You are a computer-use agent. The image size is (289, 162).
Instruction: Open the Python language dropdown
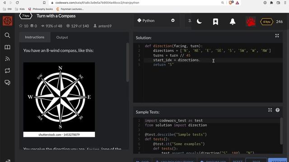157,21
